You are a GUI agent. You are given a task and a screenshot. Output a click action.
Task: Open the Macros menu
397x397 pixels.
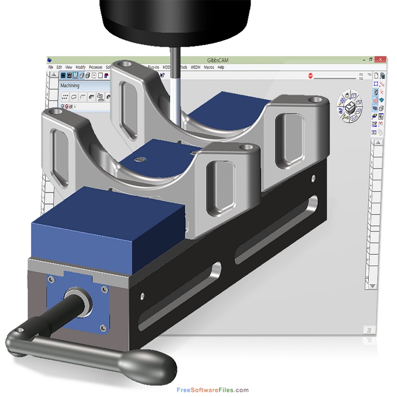[209, 67]
